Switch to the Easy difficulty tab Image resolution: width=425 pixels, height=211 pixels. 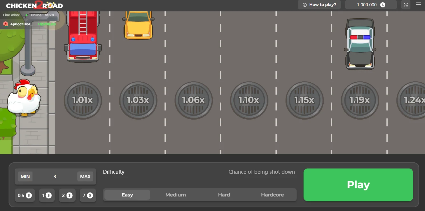pyautogui.click(x=127, y=195)
